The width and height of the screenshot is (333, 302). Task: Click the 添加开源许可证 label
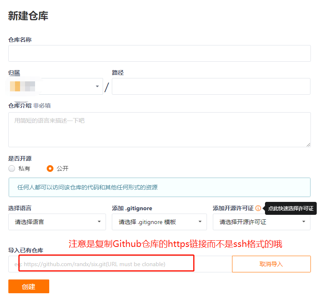pyautogui.click(x=233, y=208)
